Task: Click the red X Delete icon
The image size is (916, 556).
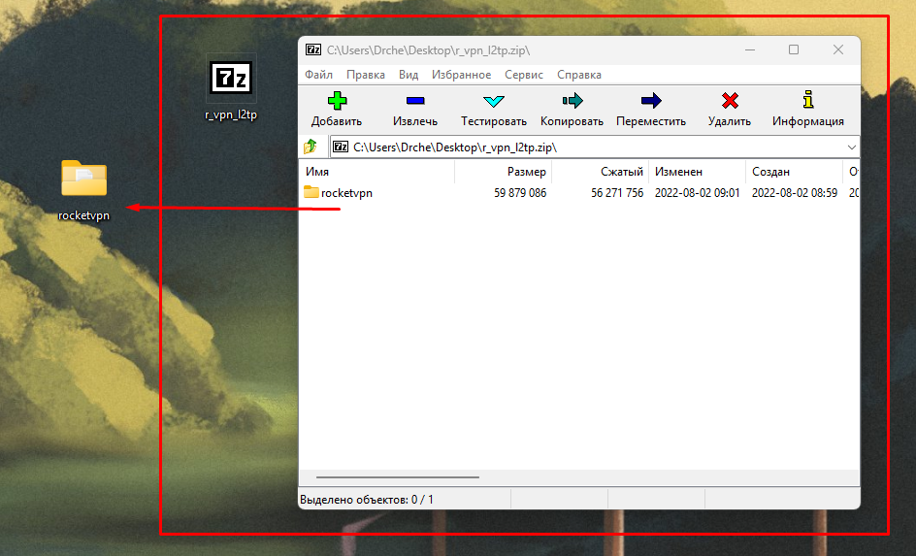Action: pyautogui.click(x=730, y=101)
